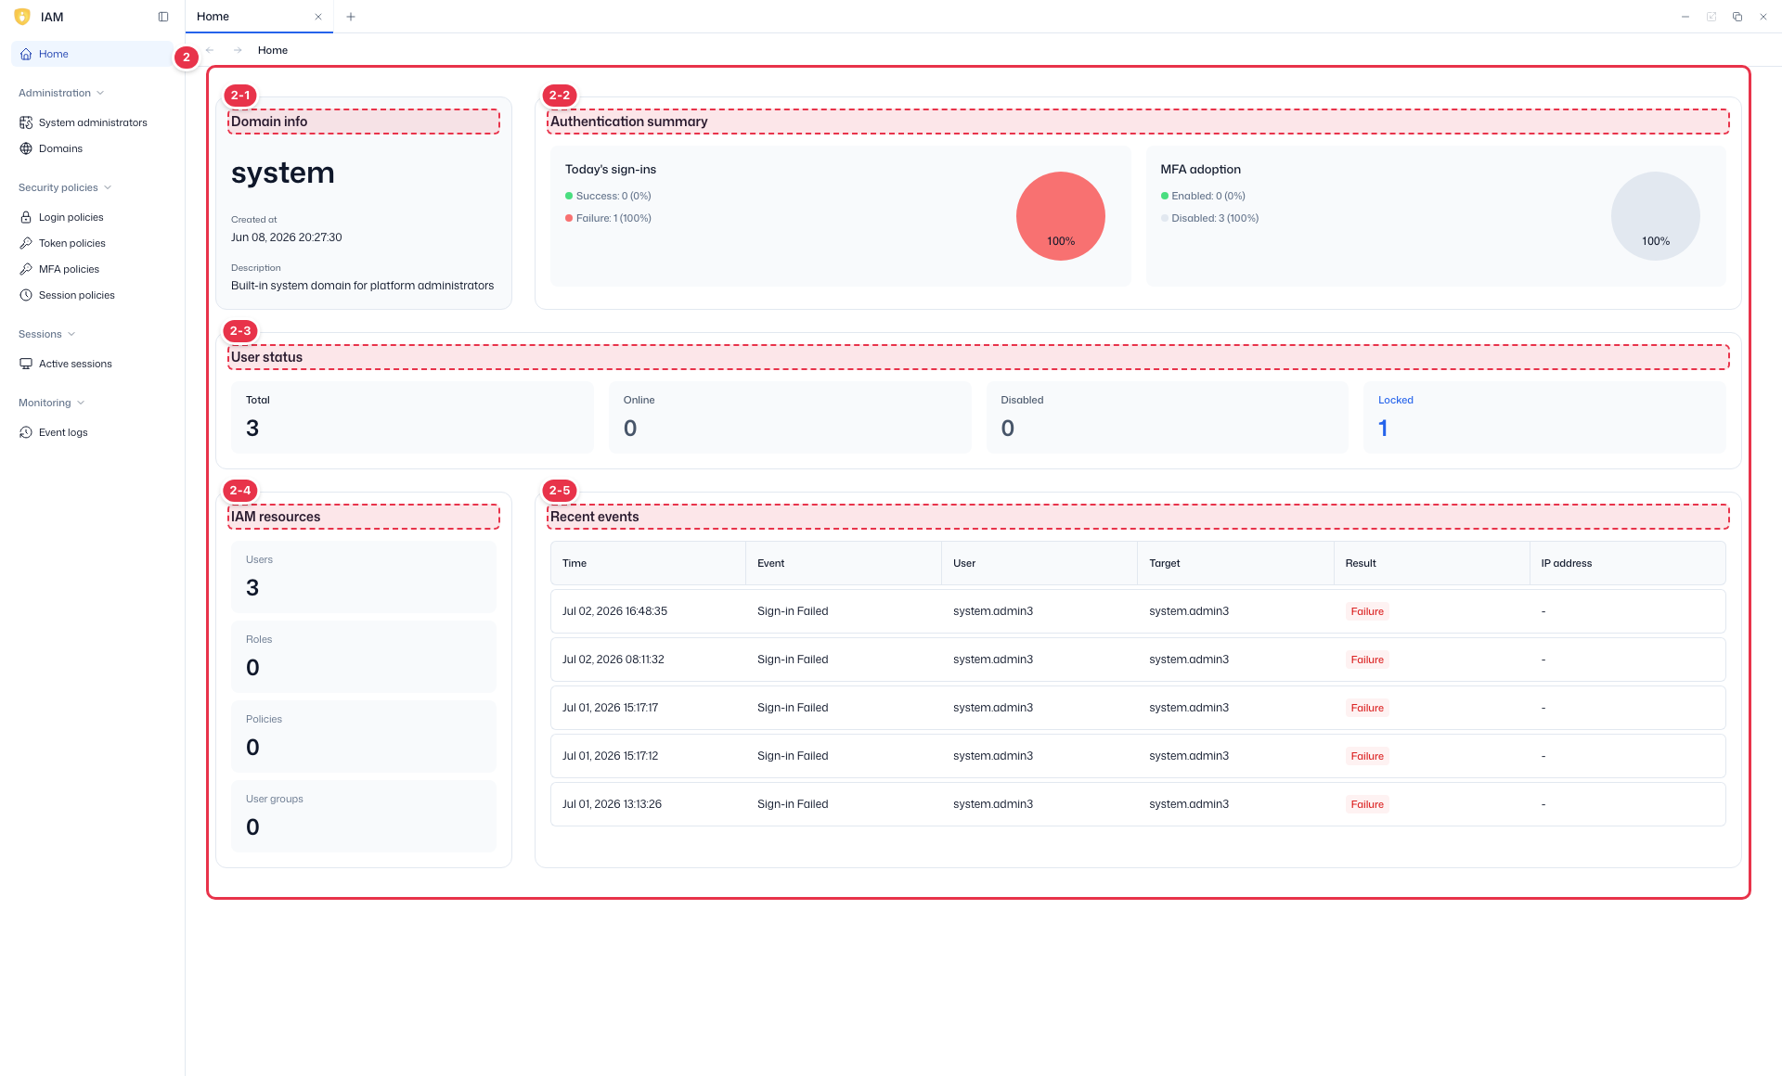Click the IAM shield logo icon
This screenshot has height=1076, width=1782.
coord(22,17)
